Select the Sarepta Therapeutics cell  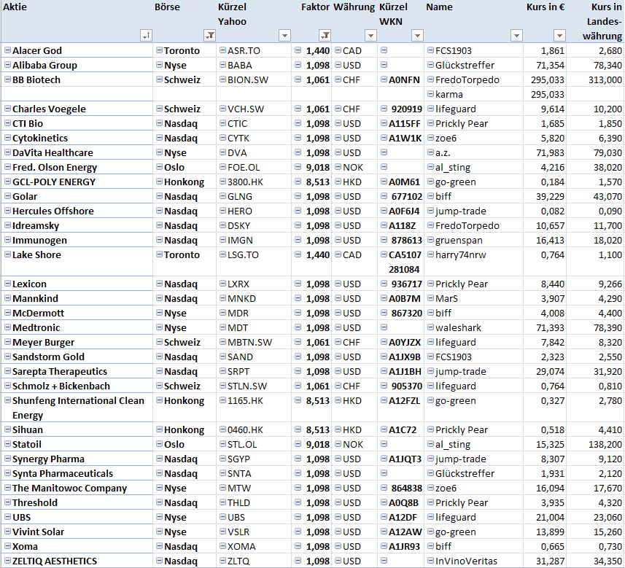tap(60, 371)
